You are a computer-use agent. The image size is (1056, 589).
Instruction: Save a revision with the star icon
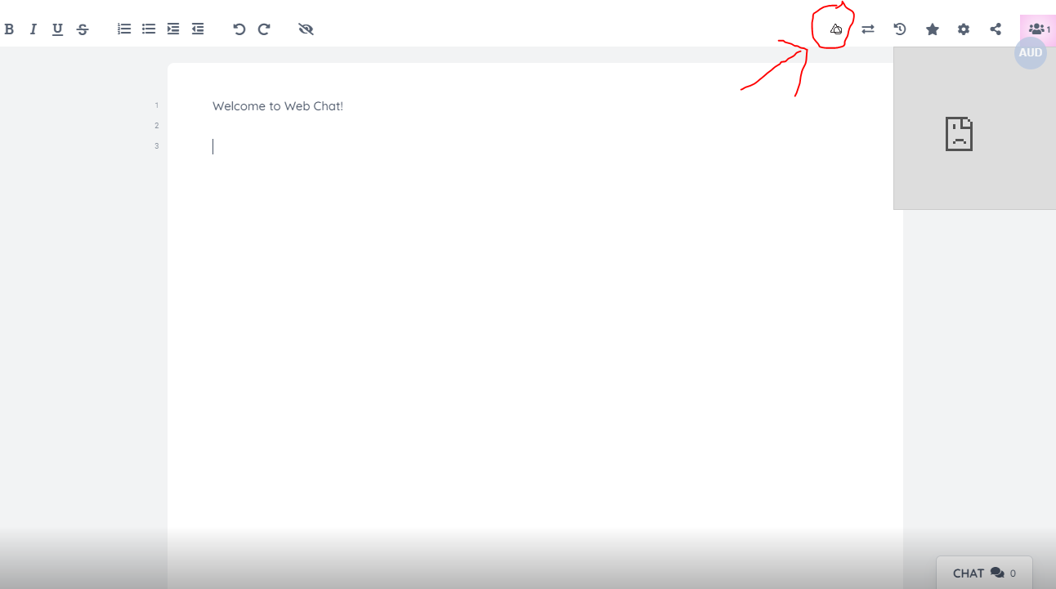932,29
